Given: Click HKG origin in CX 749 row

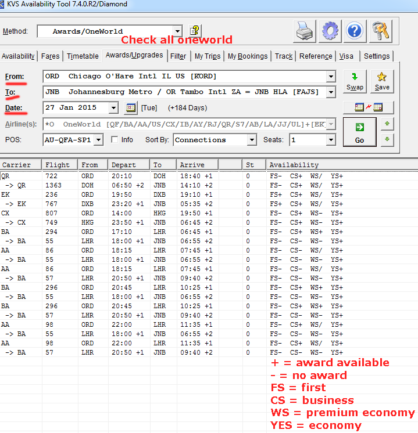Looking at the screenshot, I should (x=87, y=222).
